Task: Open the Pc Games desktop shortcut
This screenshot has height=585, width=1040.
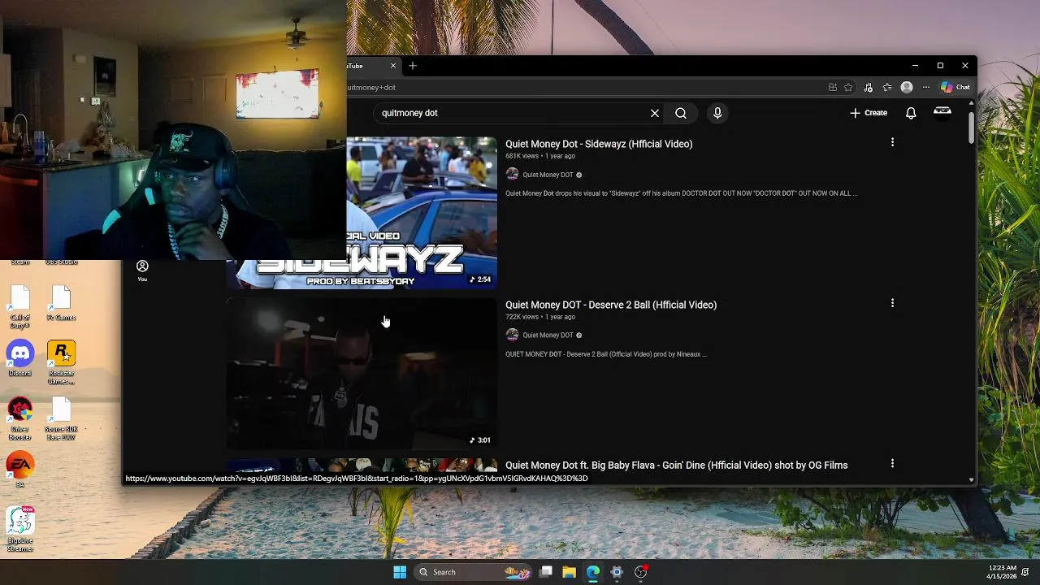Action: pos(61,303)
